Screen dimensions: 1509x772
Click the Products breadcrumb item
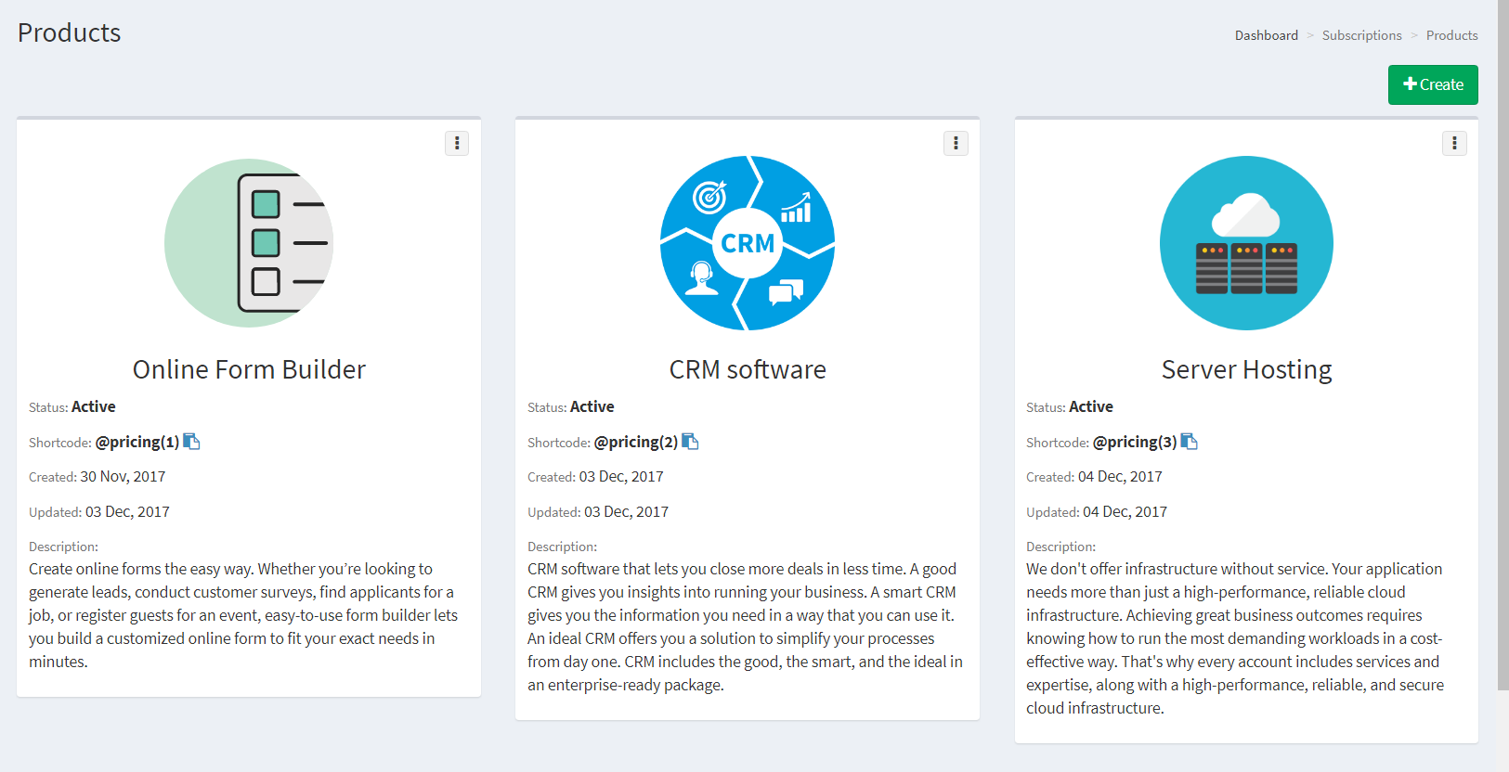pyautogui.click(x=1452, y=35)
